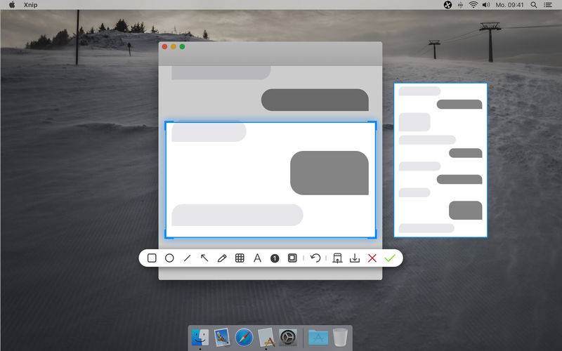The width and height of the screenshot is (562, 351).
Task: Open Finder from the Dock
Action: (200, 337)
